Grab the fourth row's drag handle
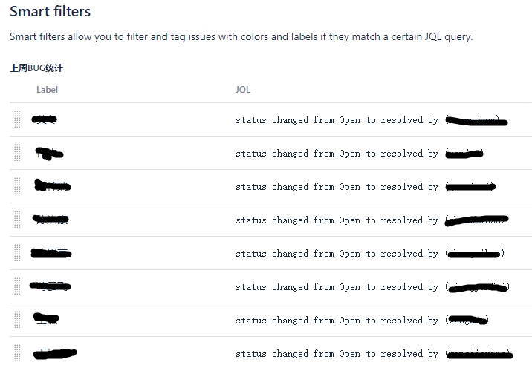Viewport: 532px width, 368px height. [x=17, y=220]
